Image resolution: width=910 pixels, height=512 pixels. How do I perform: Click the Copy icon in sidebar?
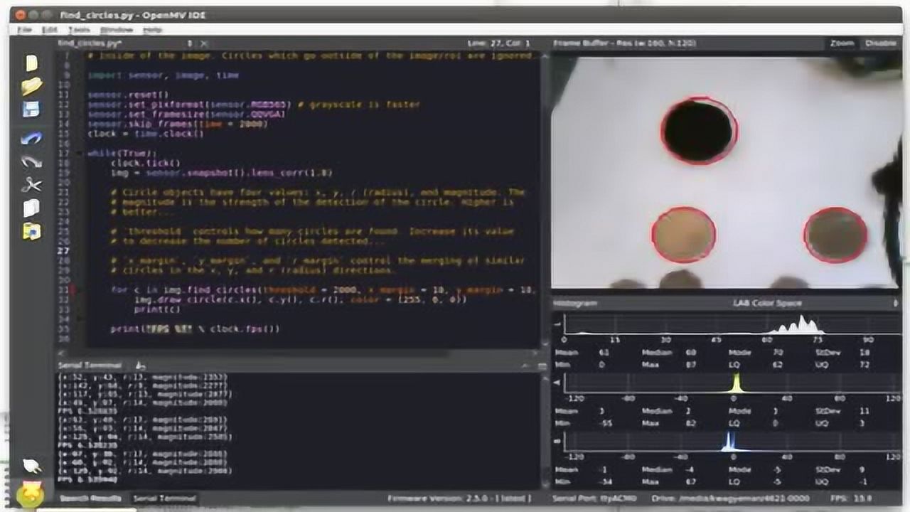pos(31,208)
